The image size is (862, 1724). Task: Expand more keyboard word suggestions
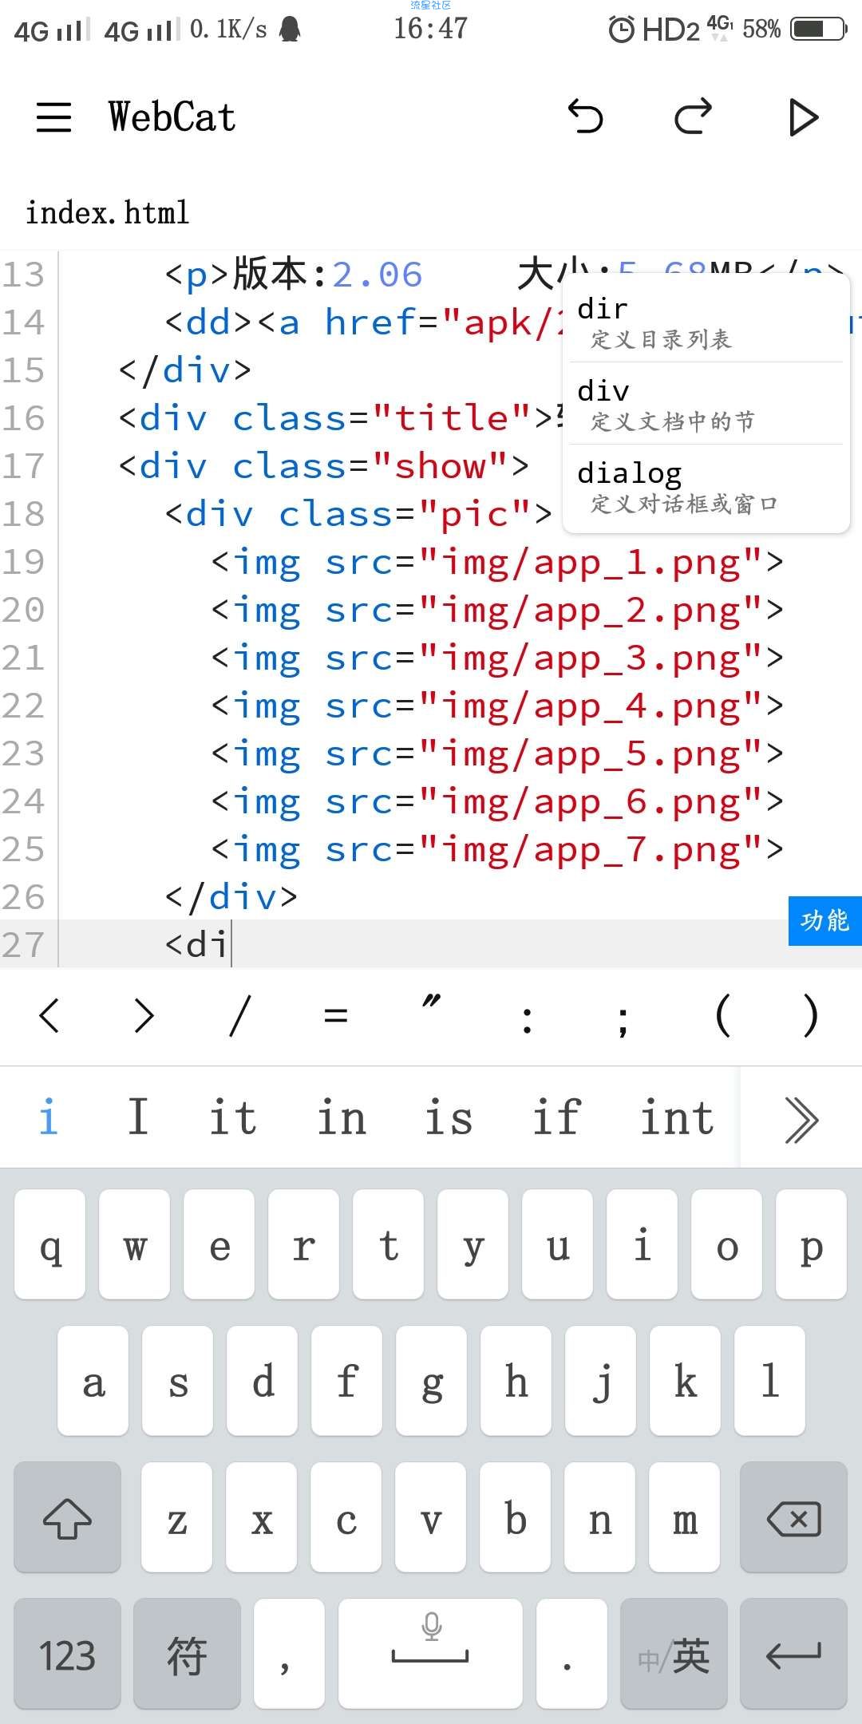801,1119
